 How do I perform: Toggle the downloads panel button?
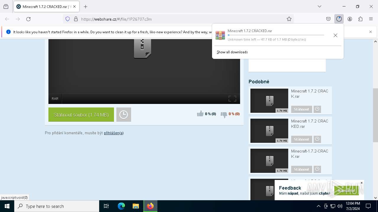pos(339,19)
